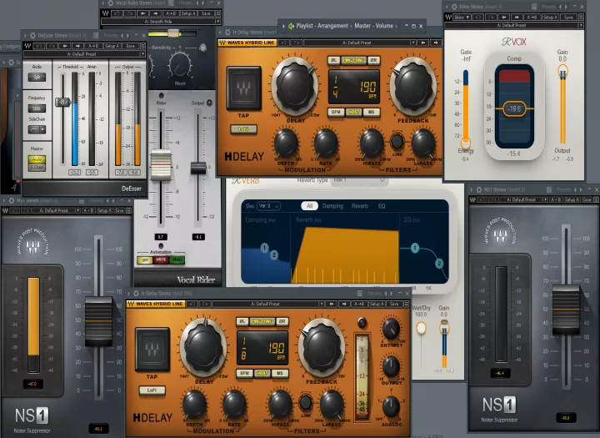Select MS time mode on the upper H-Delay
600x438 pixels.
pos(371,113)
